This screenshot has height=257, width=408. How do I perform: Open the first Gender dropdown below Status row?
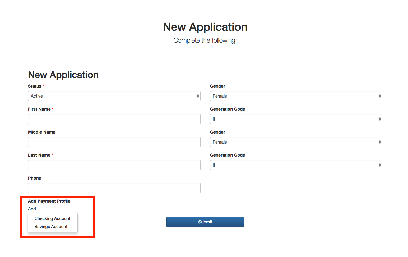(x=296, y=96)
